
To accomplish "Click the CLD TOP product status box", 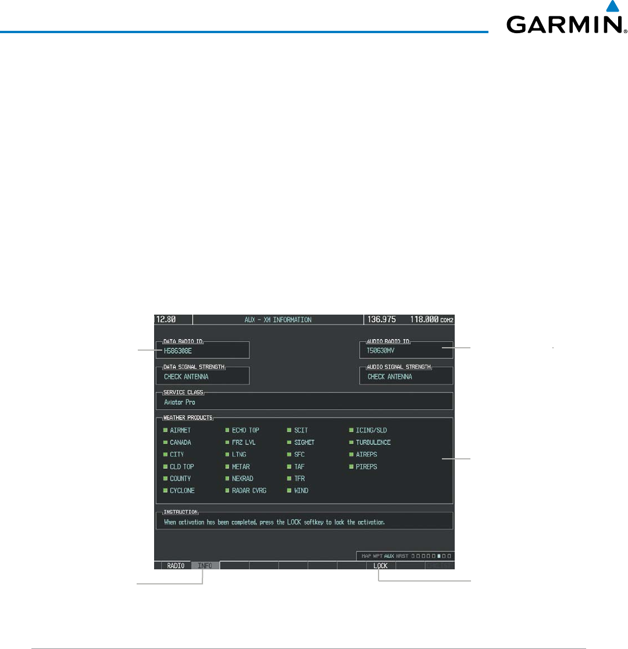I will (x=166, y=466).
